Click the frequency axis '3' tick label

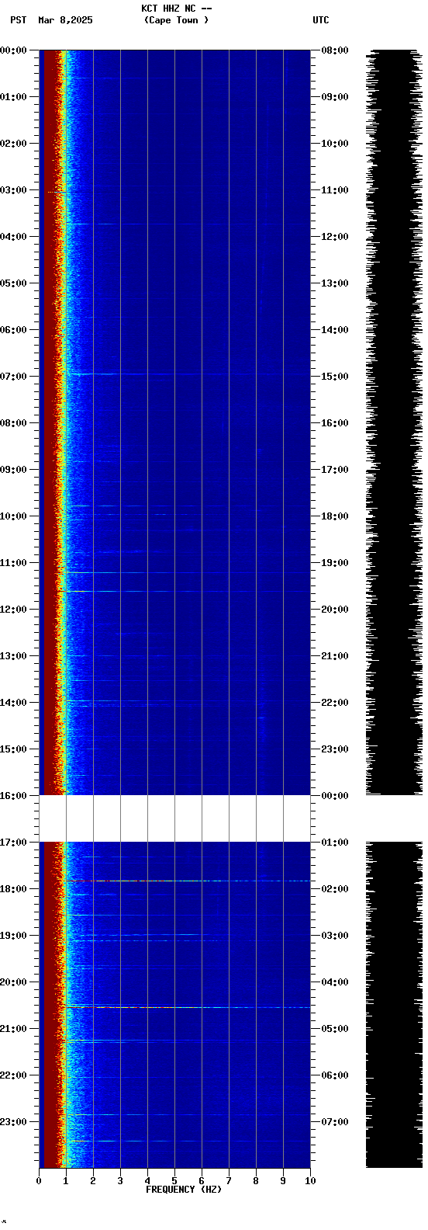pyautogui.click(x=120, y=1181)
